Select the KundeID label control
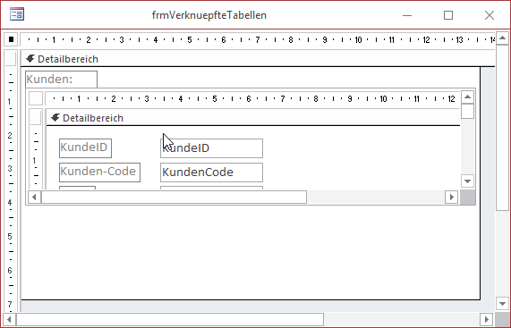The height and width of the screenshot is (328, 511). 85,148
